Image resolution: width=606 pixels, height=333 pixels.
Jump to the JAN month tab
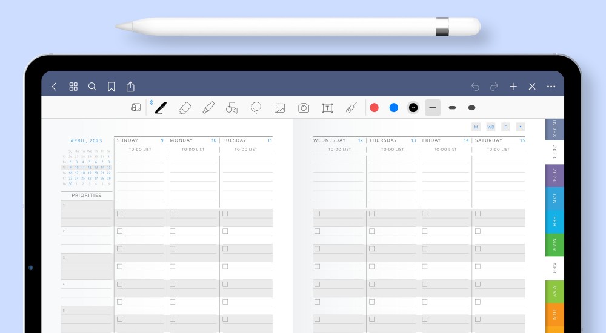click(554, 199)
